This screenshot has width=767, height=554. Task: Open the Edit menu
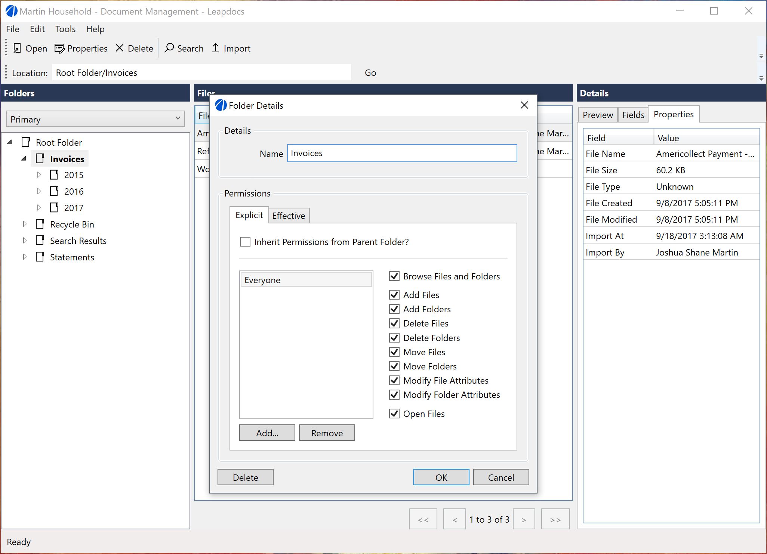tap(37, 29)
